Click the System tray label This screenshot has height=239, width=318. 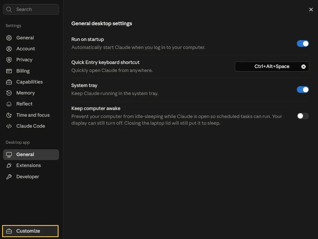click(x=84, y=86)
